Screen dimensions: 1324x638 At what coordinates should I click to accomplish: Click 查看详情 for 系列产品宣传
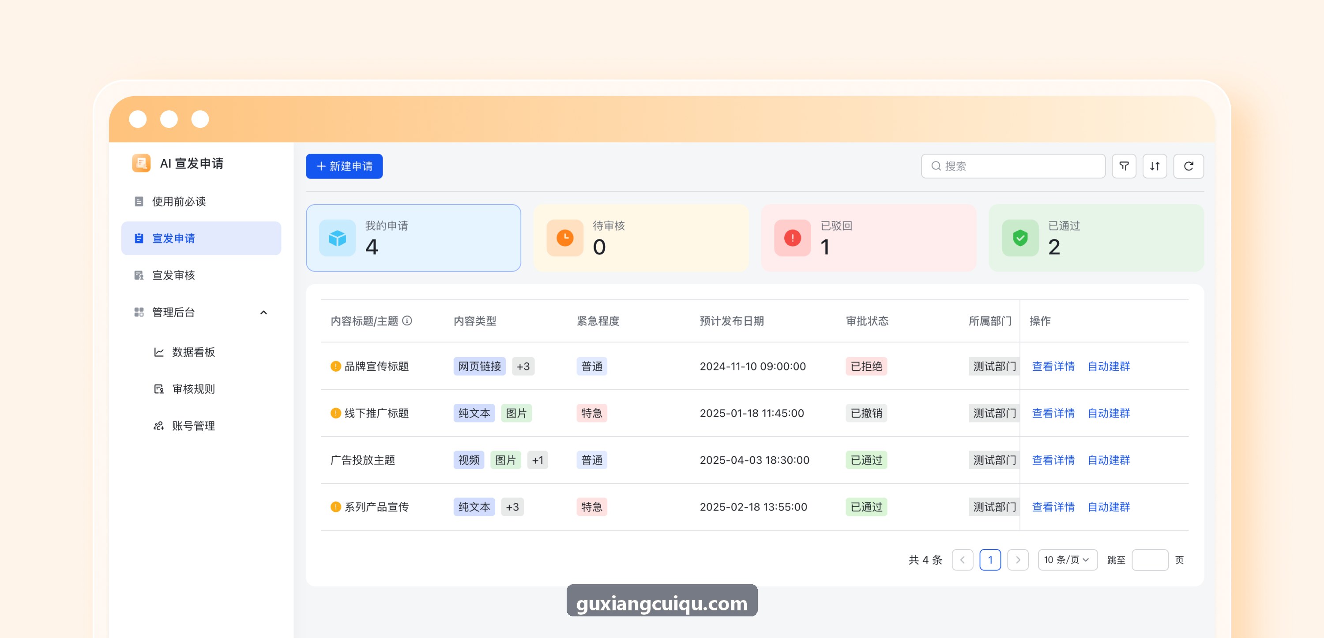click(x=1053, y=507)
